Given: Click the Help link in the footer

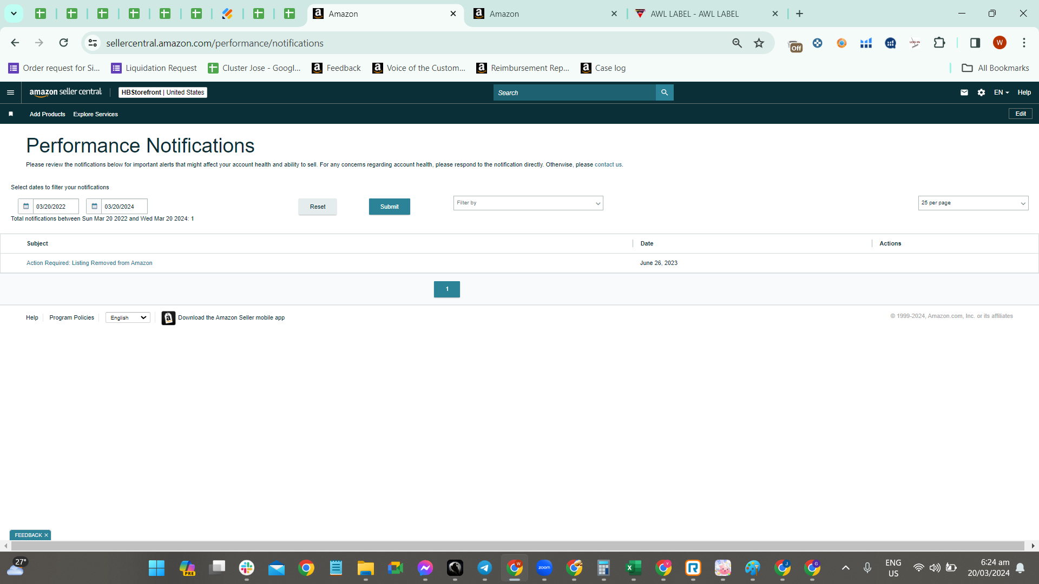Looking at the screenshot, I should 32,318.
